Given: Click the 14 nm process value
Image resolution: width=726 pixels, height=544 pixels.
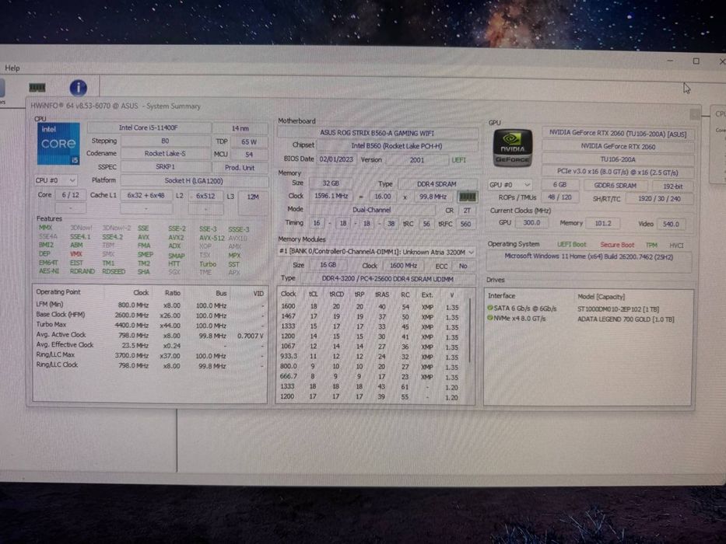Looking at the screenshot, I should pos(240,128).
